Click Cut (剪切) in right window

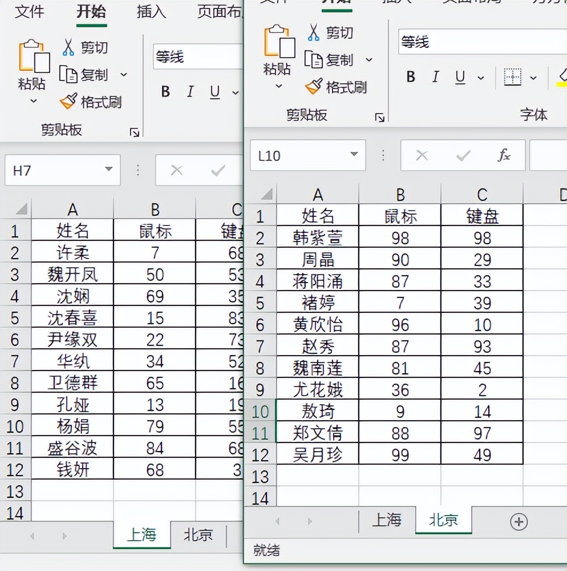[x=331, y=33]
